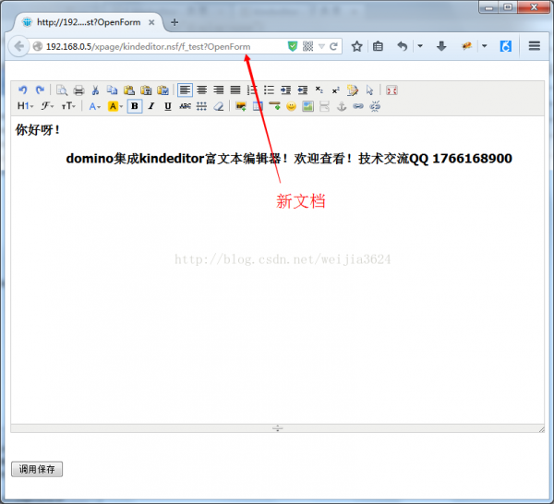Insert unordered bullet list

[269, 90]
